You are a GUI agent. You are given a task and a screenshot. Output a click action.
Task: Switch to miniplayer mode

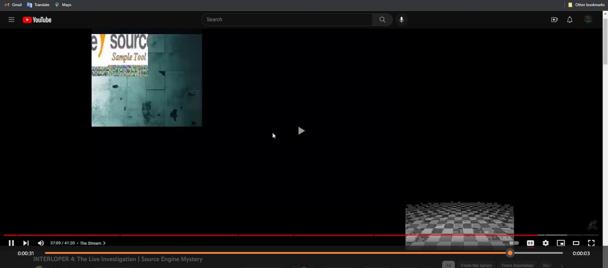pos(561,243)
